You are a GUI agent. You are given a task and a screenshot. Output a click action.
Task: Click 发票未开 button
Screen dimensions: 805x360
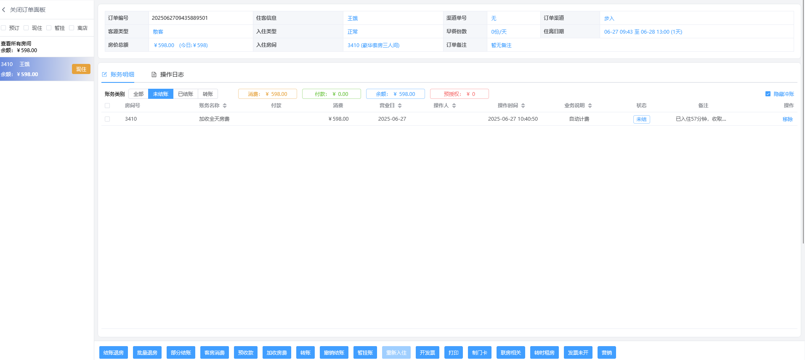click(x=578, y=352)
